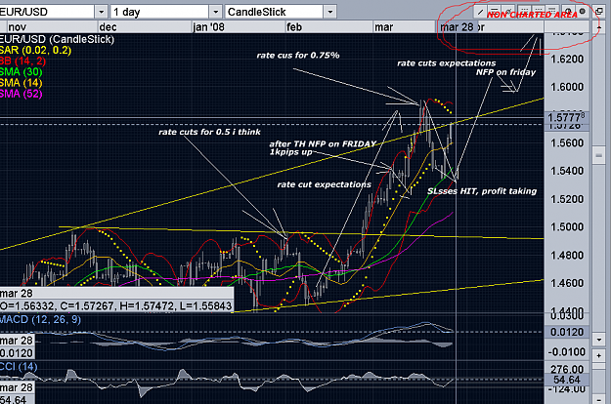This screenshot has width=611, height=404.
Task: Select the 'MACD (12, 26, 9)' indicator label
Action: click(x=40, y=320)
